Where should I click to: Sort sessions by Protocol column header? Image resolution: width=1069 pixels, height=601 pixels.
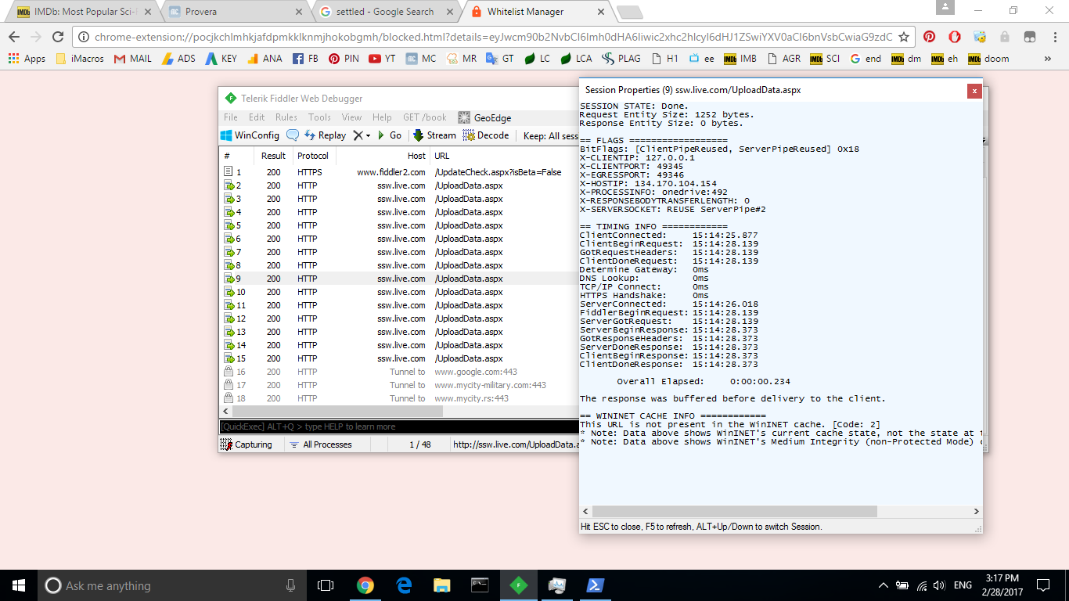tap(314, 156)
